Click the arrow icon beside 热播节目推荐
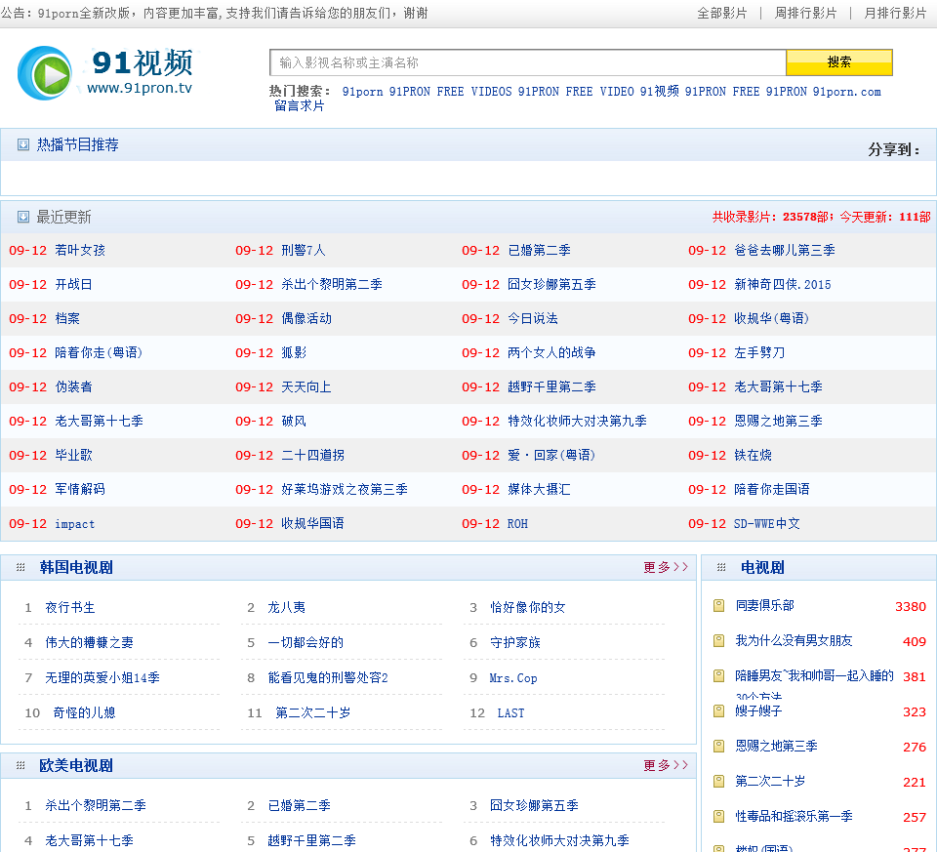Image resolution: width=937 pixels, height=852 pixels. point(23,144)
